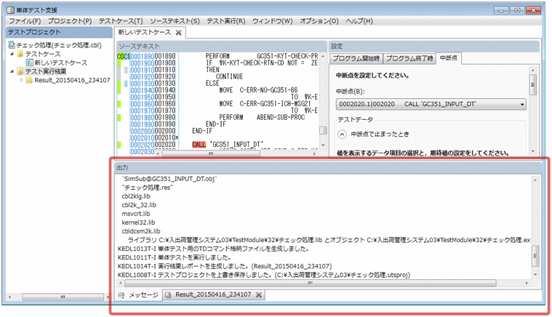552x317 pixels.
Task: Select 新しいテストケース in project tree
Action: [60, 63]
